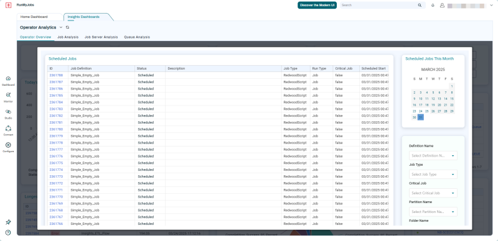Click the RunMyJobs logo icon
Screen dimensions: 498x241
(9, 5)
